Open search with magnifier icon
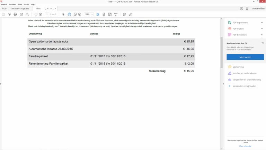 click(x=27, y=14)
